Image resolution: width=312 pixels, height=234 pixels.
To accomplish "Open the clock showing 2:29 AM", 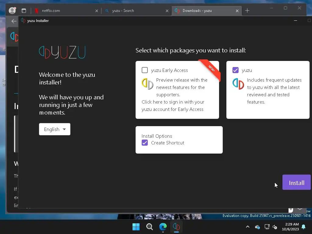I will pos(290,227).
